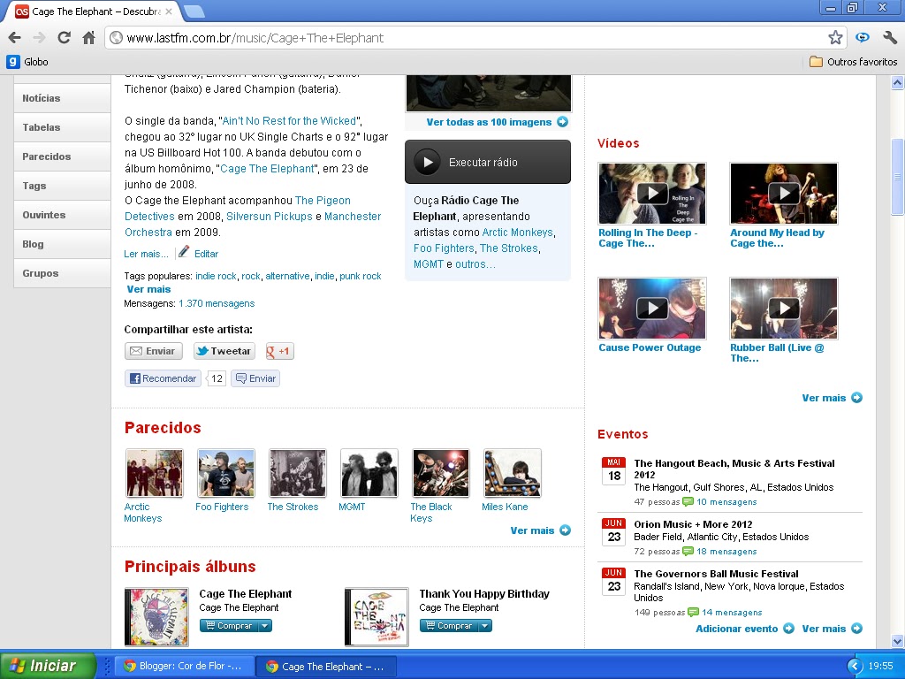Share via the Google +1 button

[x=280, y=351]
